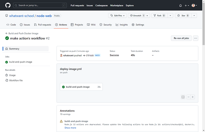Click the fullscreen workflow graph icon
This screenshot has height=132, width=205.
183,97
